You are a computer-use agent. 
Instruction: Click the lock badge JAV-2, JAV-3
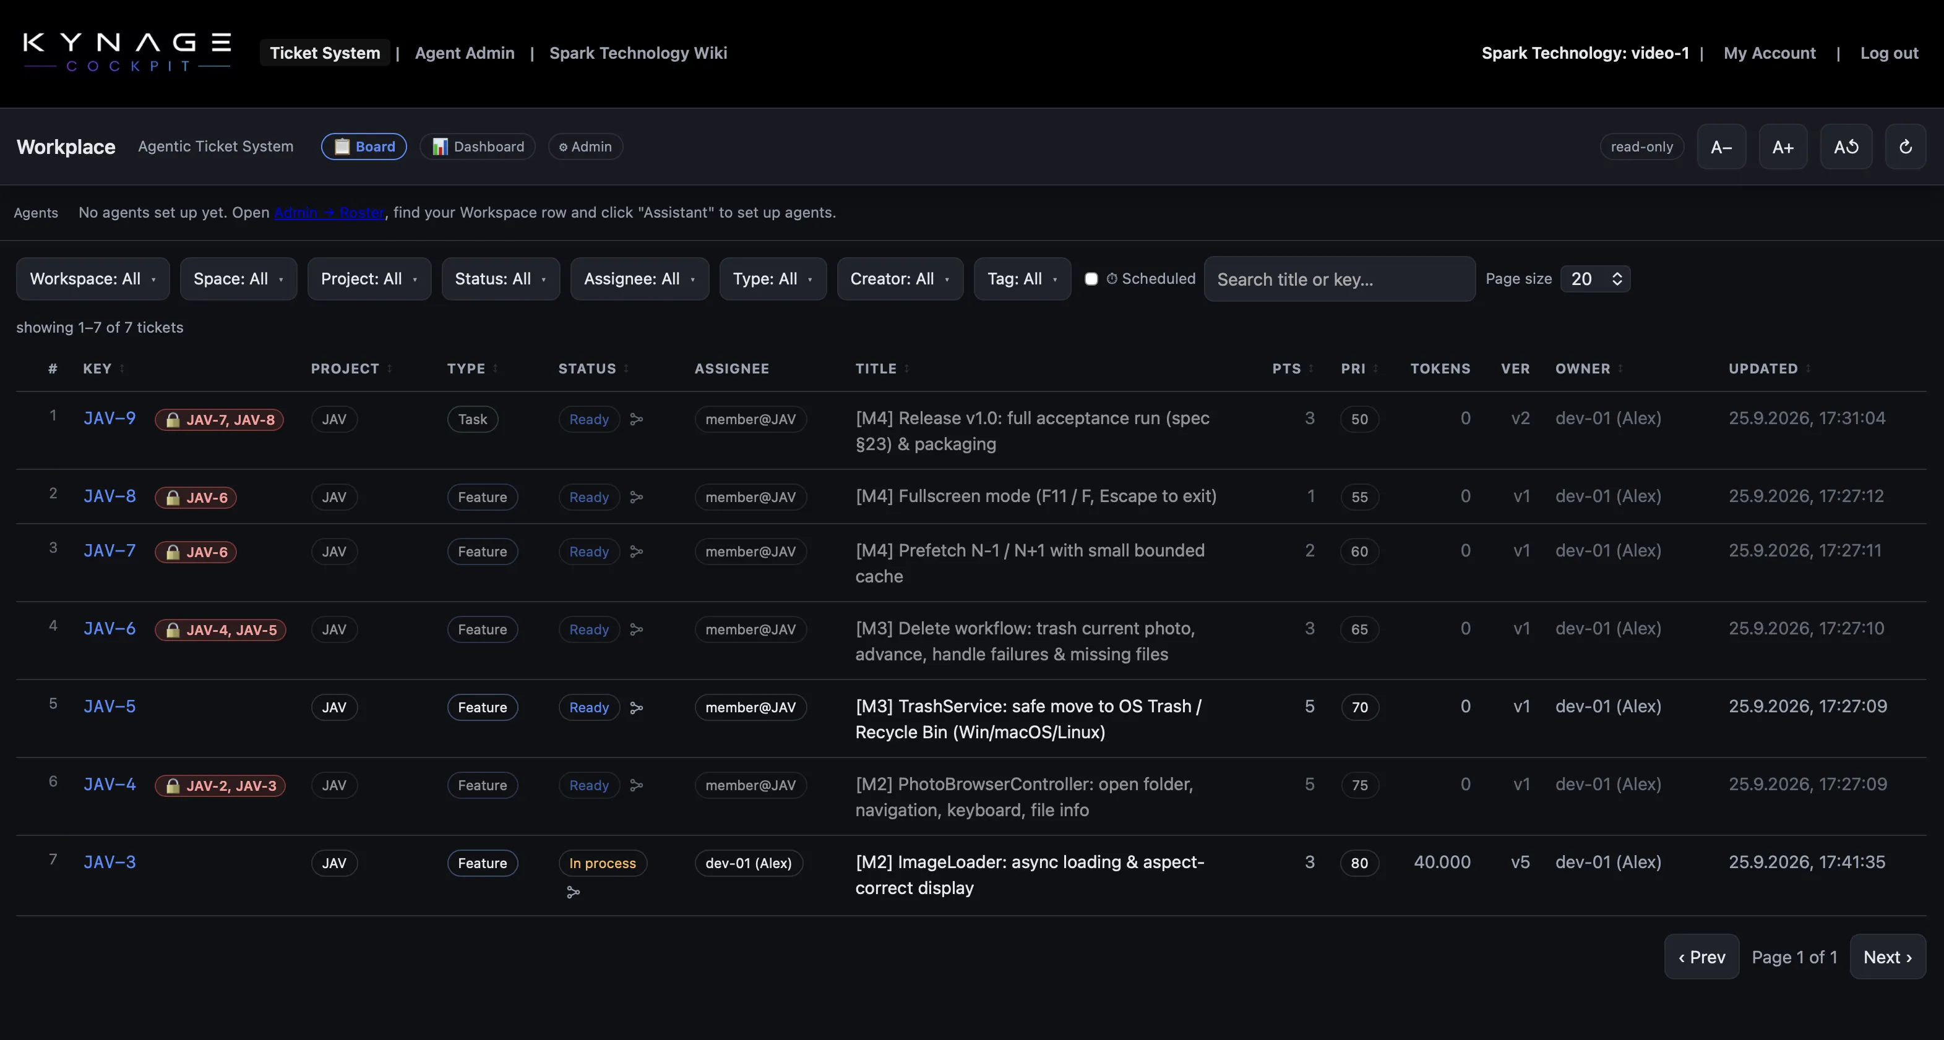[x=220, y=785]
